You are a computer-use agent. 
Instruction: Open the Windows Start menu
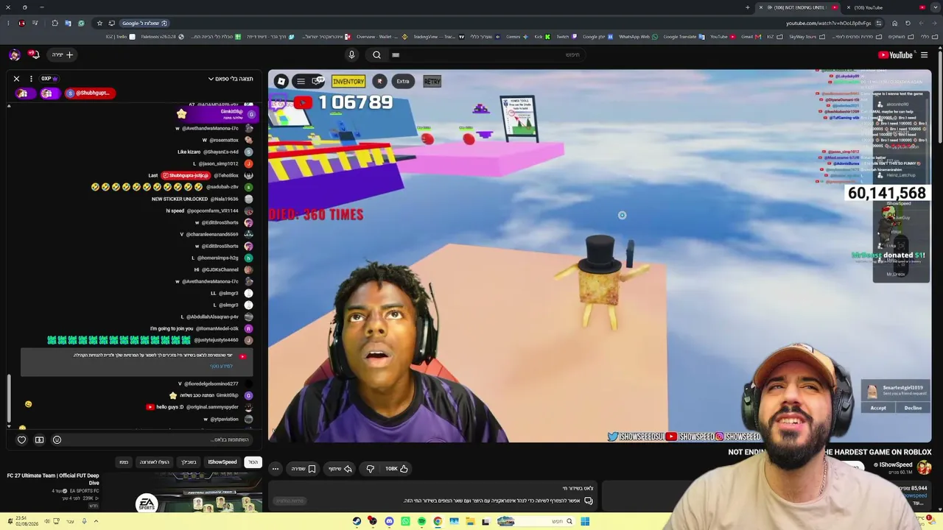point(585,521)
